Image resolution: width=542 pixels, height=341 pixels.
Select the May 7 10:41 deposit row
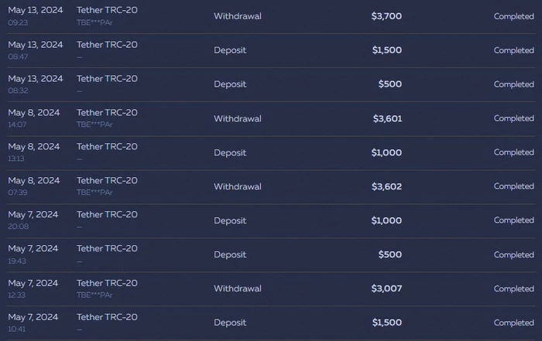click(271, 322)
